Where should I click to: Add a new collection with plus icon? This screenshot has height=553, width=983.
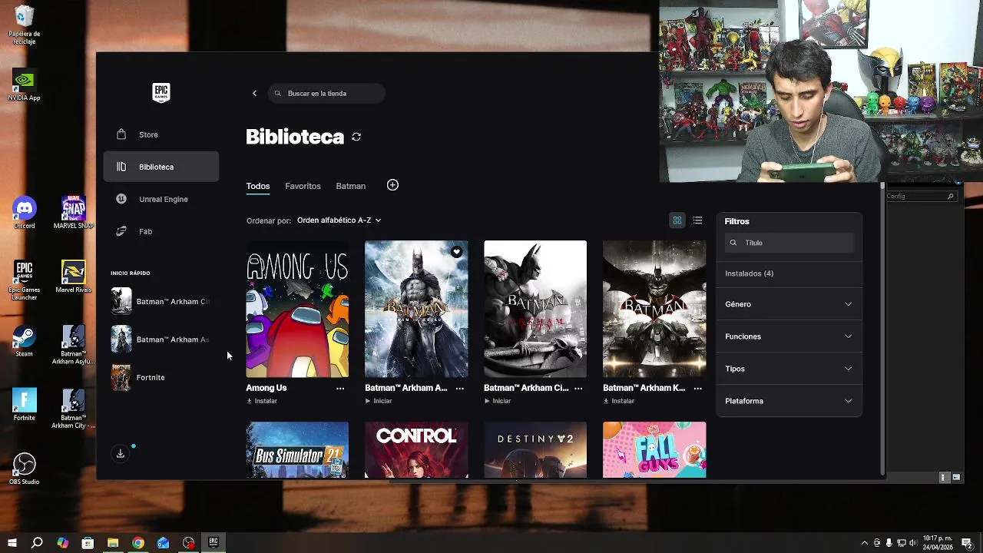tap(392, 185)
